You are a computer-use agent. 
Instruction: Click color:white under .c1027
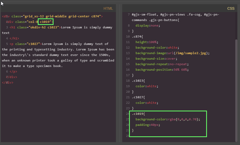(147, 103)
